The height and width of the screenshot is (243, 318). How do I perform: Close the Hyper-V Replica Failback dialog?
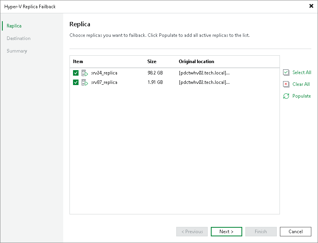click(x=311, y=6)
